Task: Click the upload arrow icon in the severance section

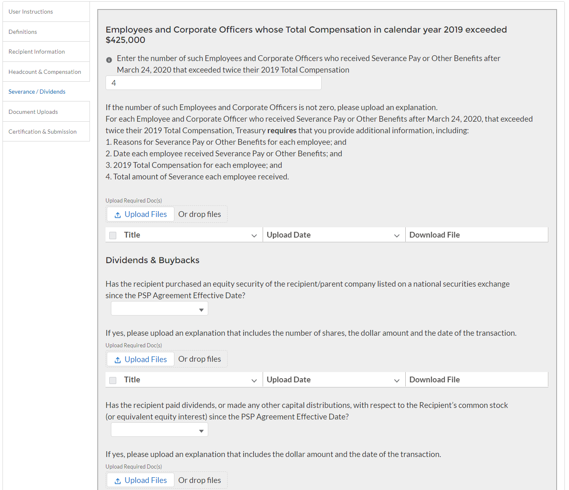Action: [118, 215]
